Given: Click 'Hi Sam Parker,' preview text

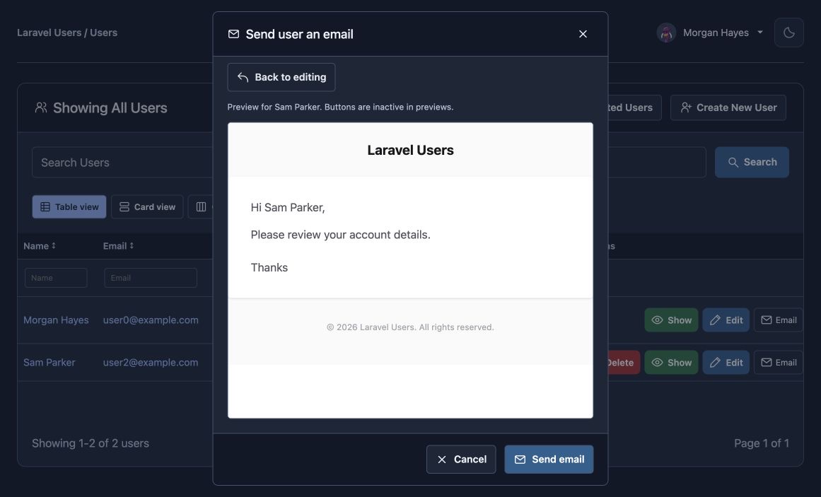Looking at the screenshot, I should click(288, 207).
